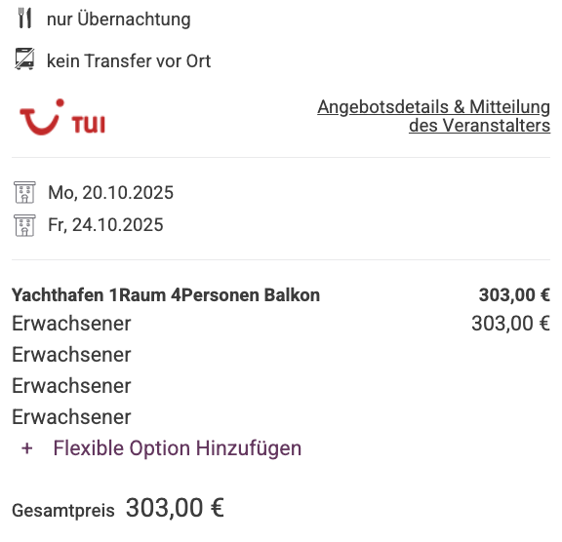This screenshot has height=542, width=562.
Task: Click the second Erwachsener entry
Action: coord(71,355)
